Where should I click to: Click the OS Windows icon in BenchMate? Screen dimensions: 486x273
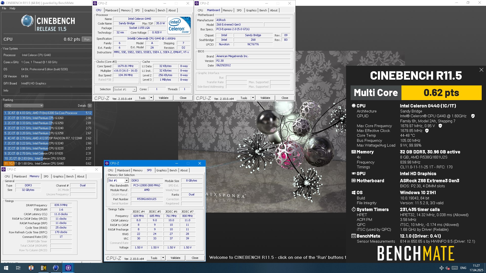(354, 193)
